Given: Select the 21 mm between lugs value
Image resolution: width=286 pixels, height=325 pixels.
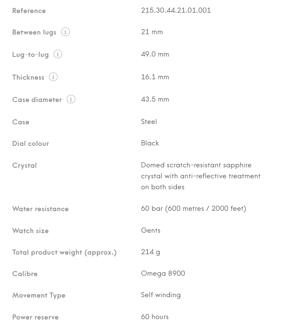Looking at the screenshot, I should click(x=152, y=32).
